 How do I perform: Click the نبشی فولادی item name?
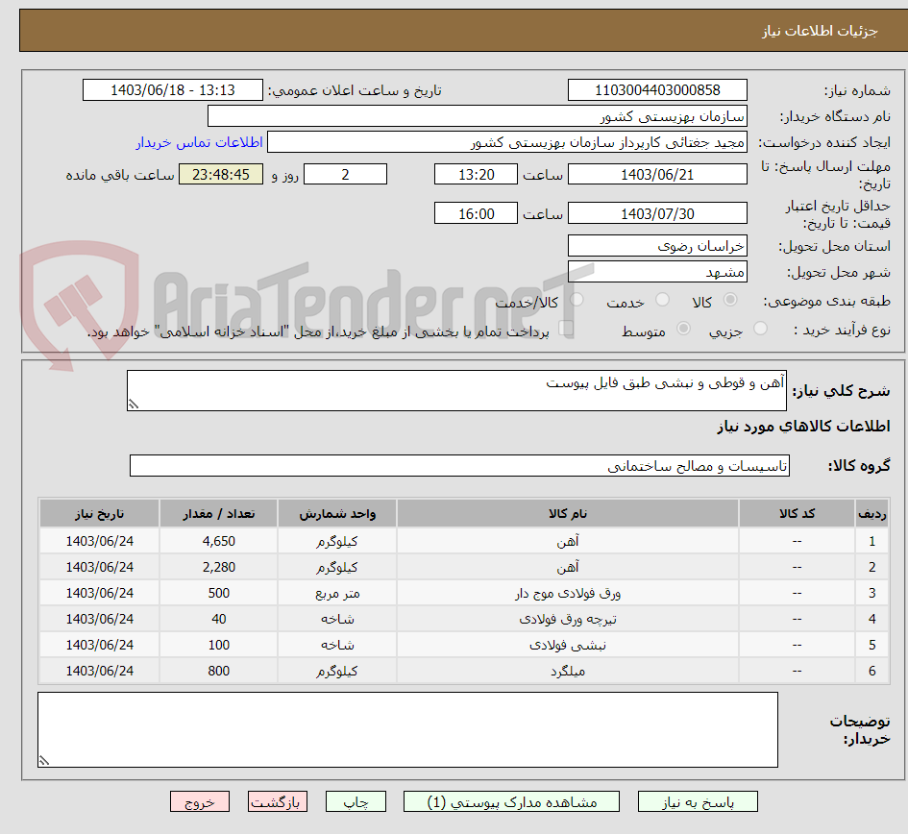click(568, 645)
